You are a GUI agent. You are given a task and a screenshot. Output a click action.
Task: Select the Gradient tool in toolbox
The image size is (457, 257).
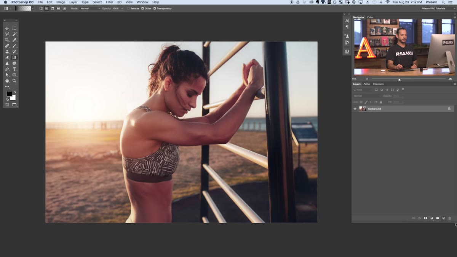click(x=14, y=57)
